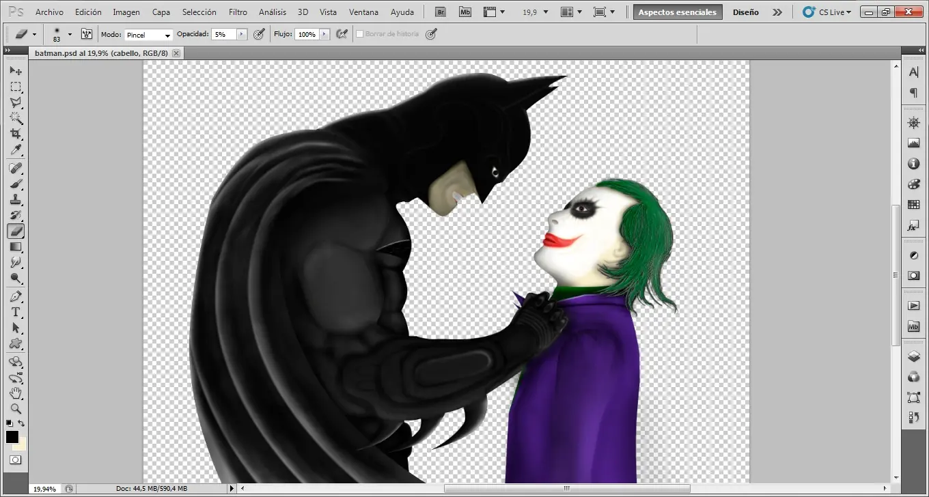
Task: Open the Info panel in the right dock
Action: (x=914, y=164)
